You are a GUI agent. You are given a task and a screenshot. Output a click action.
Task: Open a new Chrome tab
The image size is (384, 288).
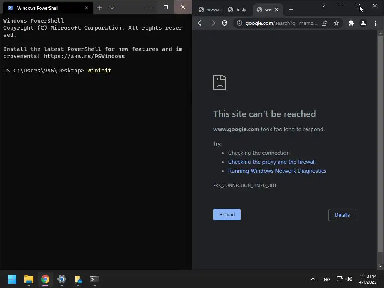tap(291, 10)
